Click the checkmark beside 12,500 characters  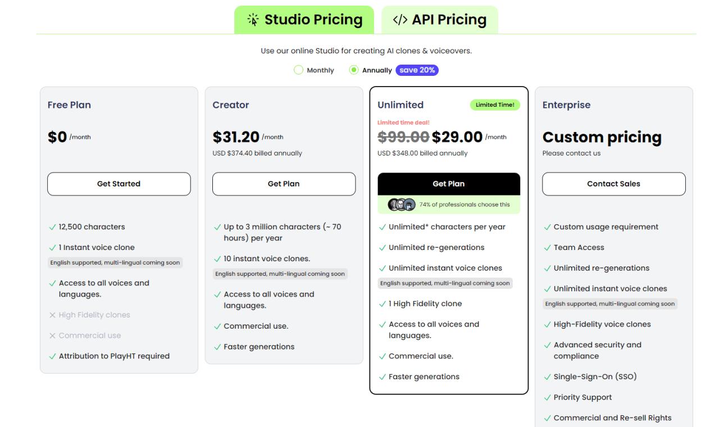point(52,227)
